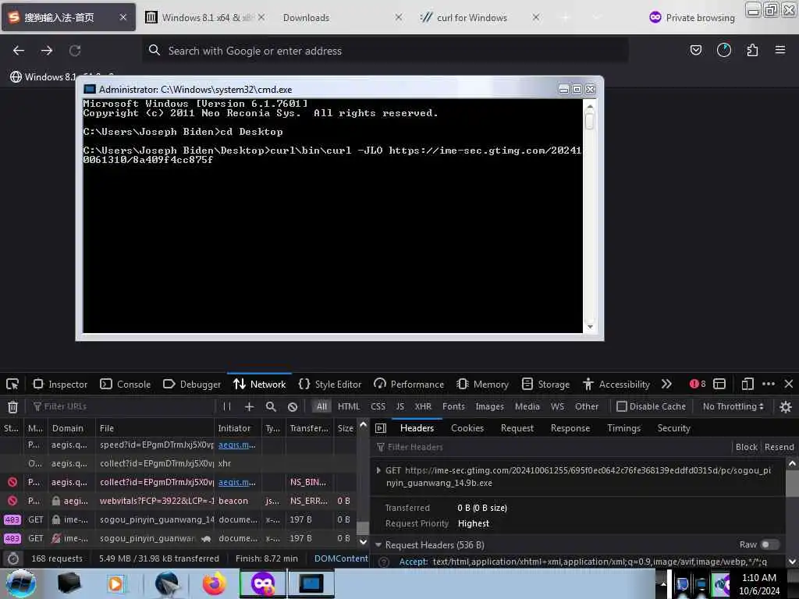Open the Windows Start button

(x=21, y=583)
